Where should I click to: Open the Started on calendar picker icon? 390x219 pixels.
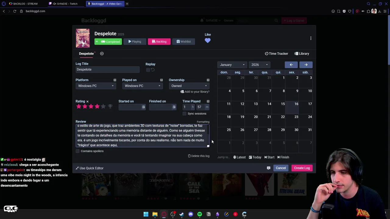(x=143, y=107)
